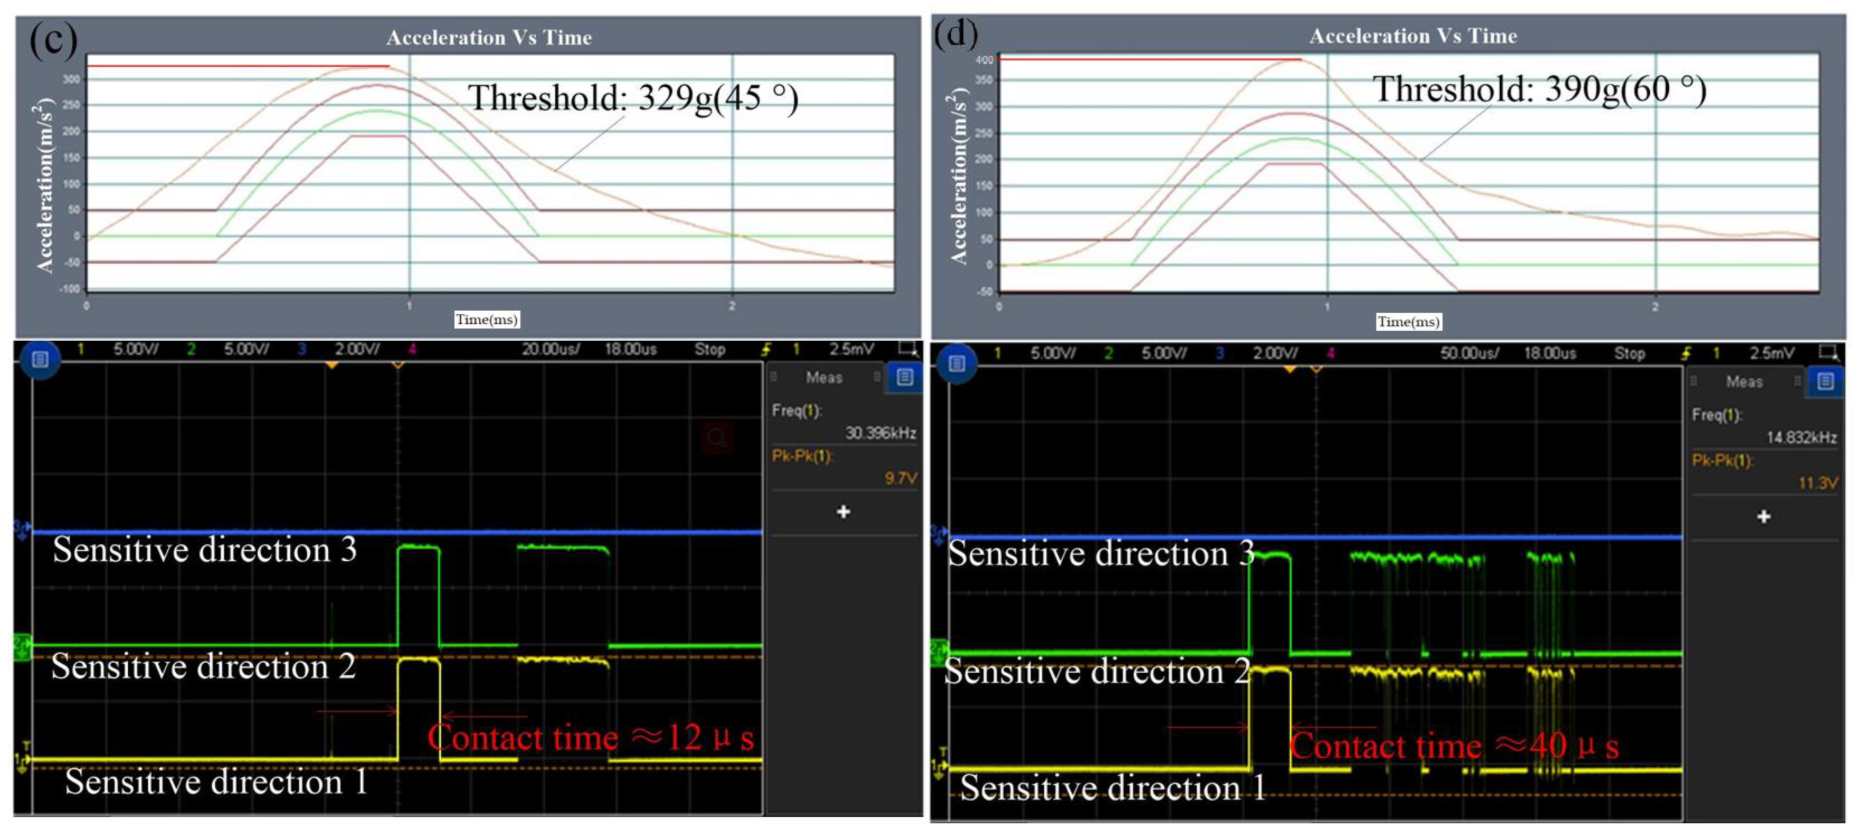The height and width of the screenshot is (837, 1860).
Task: Click the 'Threshold: 390g(60 °)' annotation
Action: coord(1540,89)
